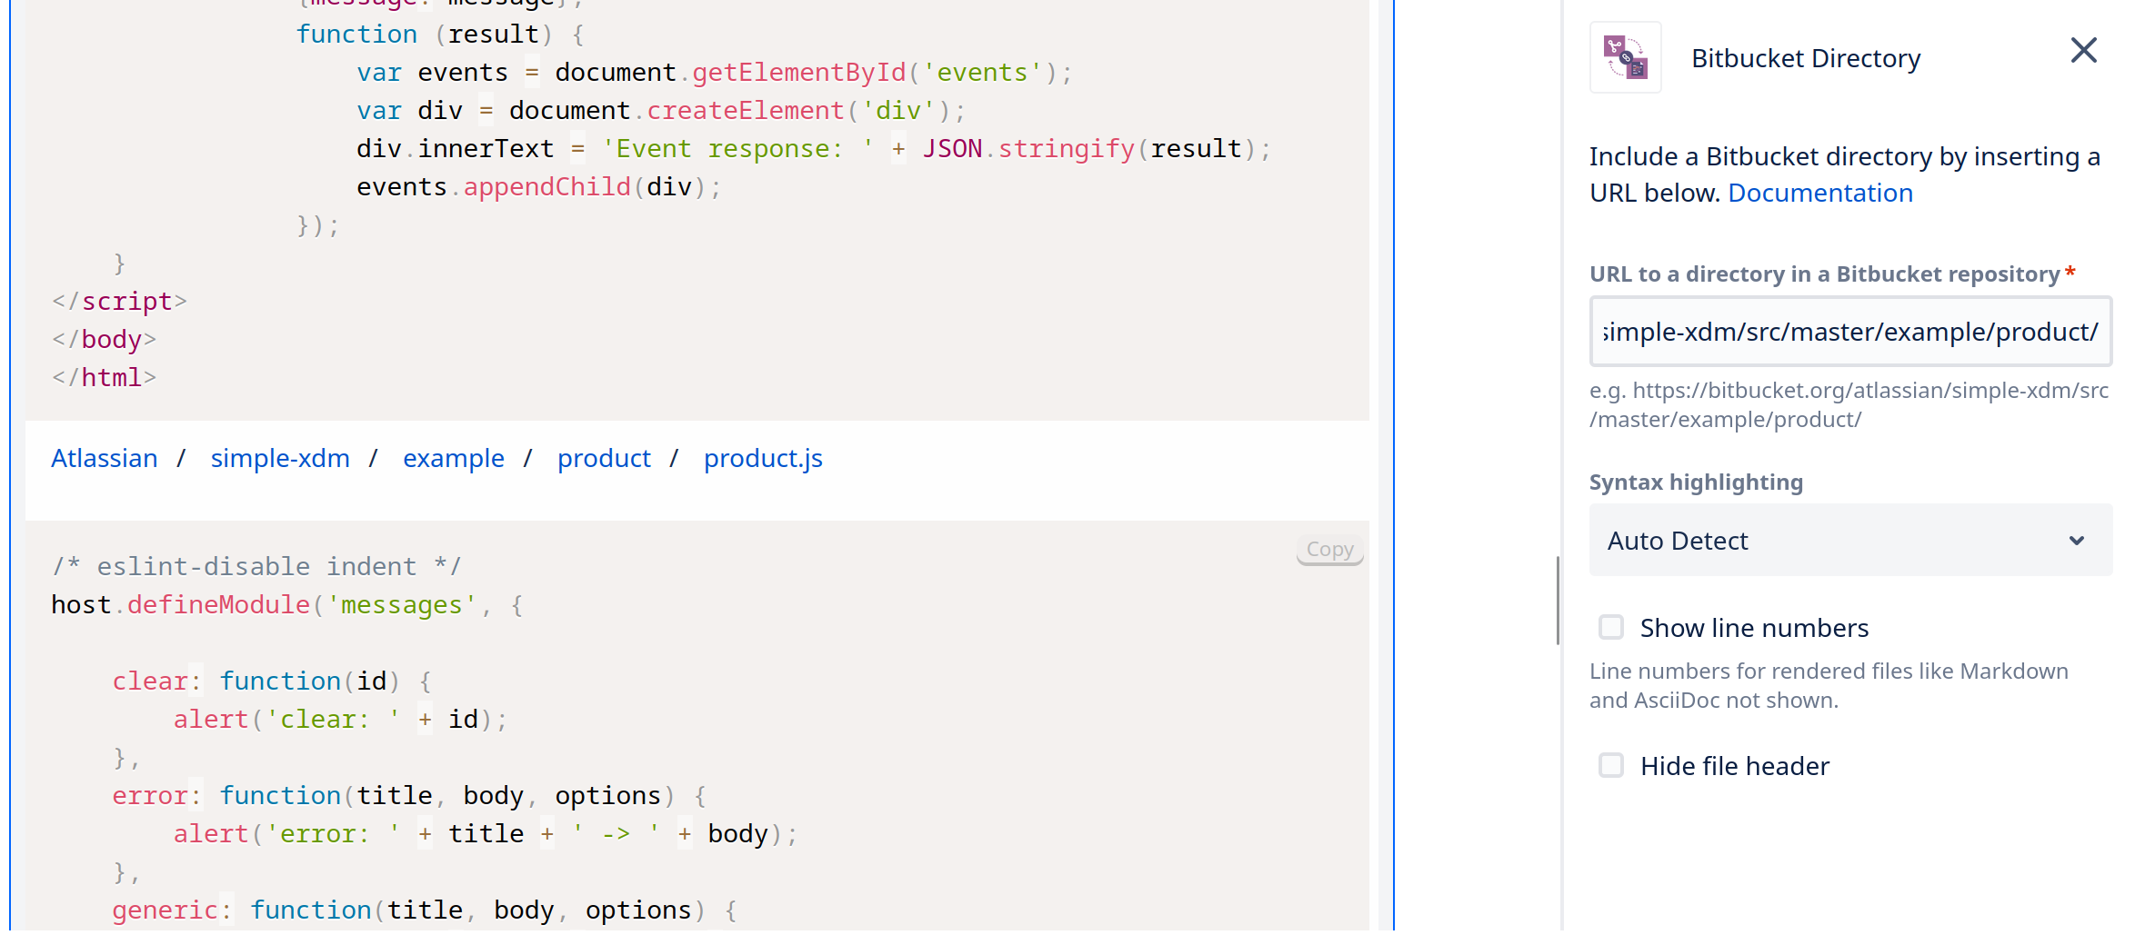Click the closing </html> tag in code
This screenshot has width=2135, height=935.
click(105, 378)
